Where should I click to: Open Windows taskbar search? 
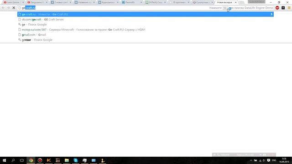coord(13,160)
